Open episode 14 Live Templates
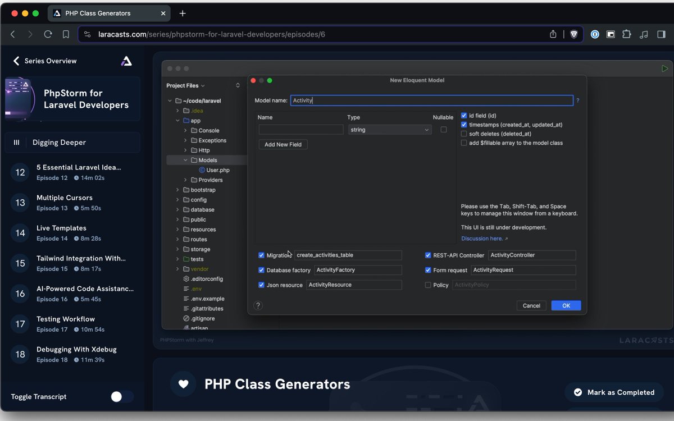This screenshot has height=421, width=674. tap(72, 233)
